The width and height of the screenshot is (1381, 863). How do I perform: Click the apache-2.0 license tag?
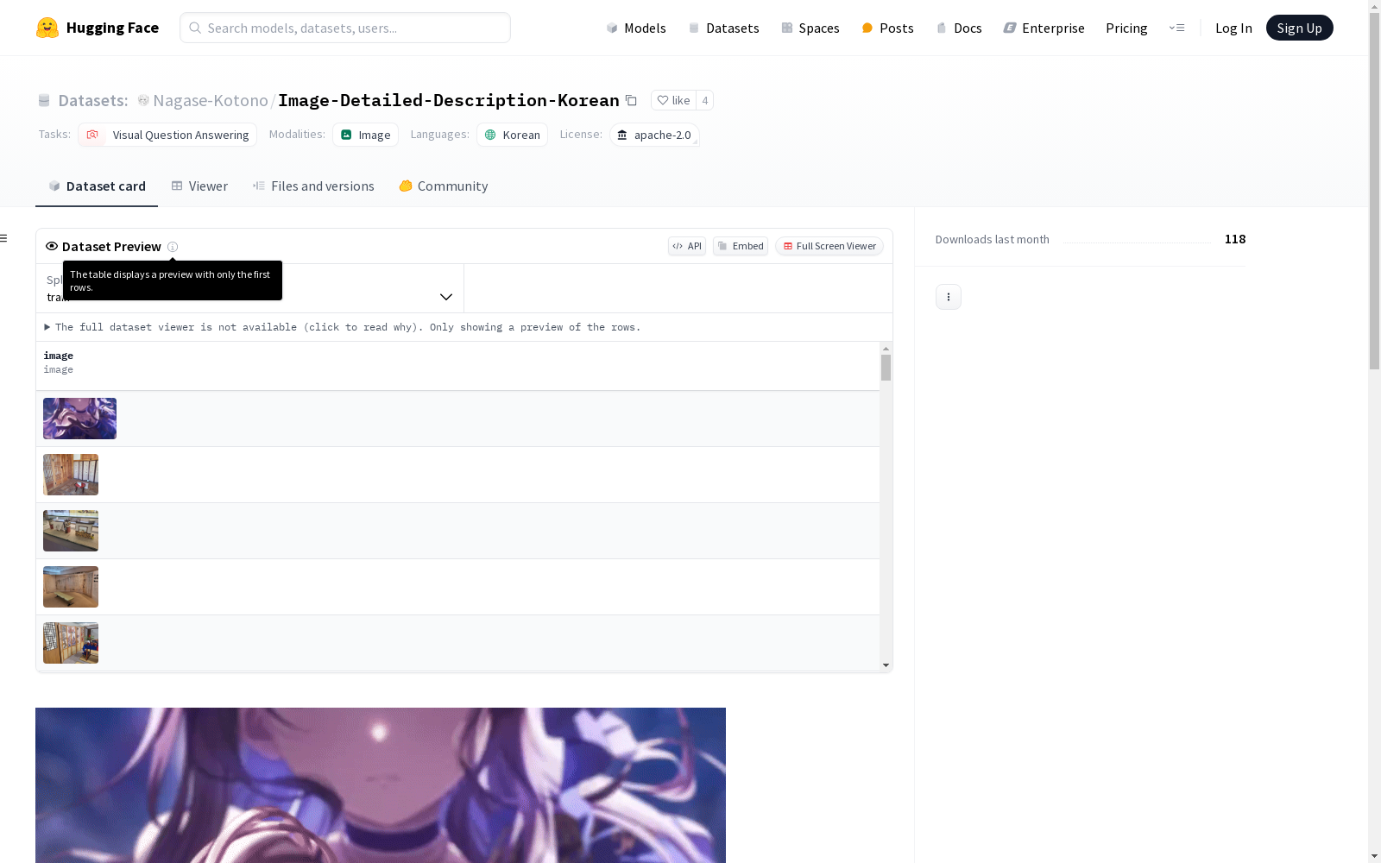(x=654, y=135)
